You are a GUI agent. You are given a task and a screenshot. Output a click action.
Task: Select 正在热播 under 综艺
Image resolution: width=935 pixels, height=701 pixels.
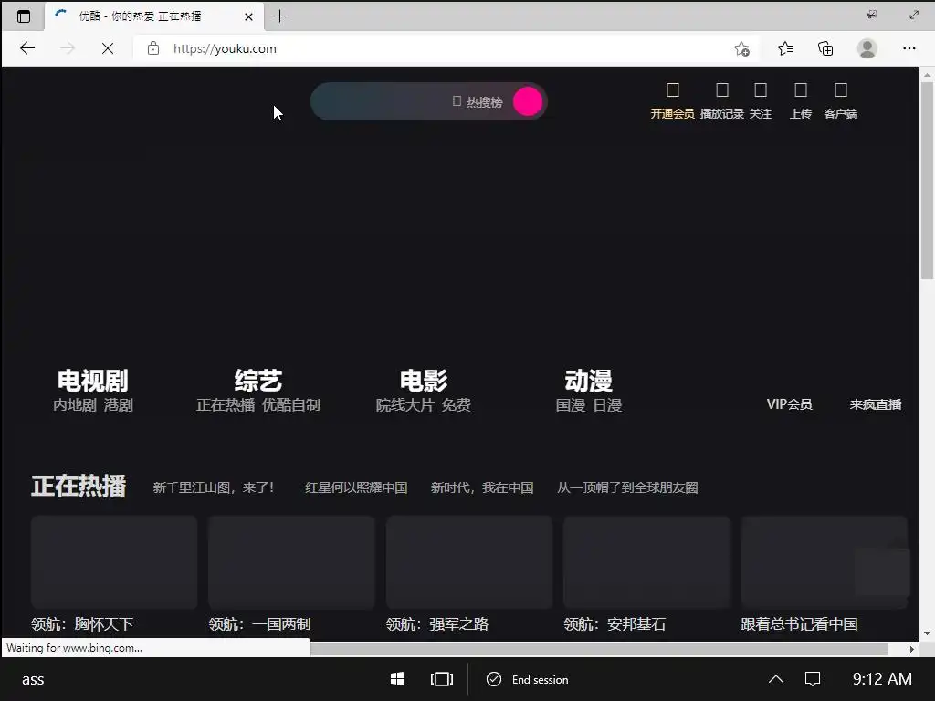point(226,405)
